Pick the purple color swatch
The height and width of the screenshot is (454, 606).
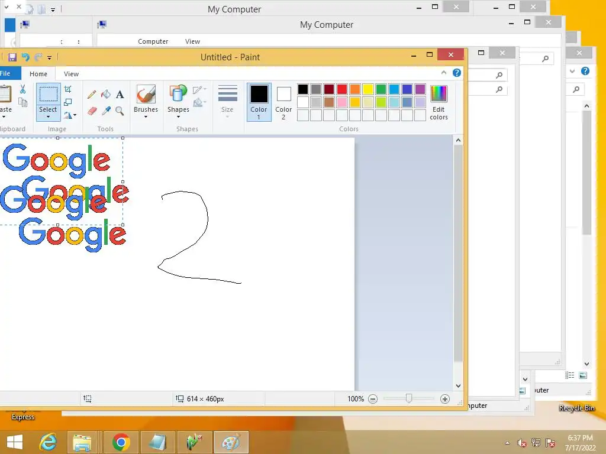click(420, 89)
